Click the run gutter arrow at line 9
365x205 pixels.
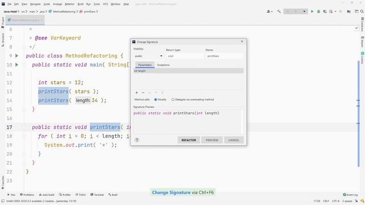pos(17,56)
